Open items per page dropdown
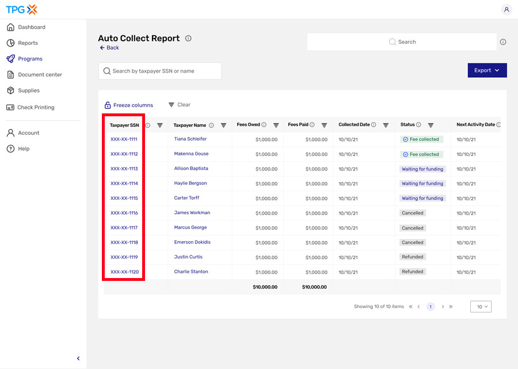The height and width of the screenshot is (369, 518). (481, 307)
